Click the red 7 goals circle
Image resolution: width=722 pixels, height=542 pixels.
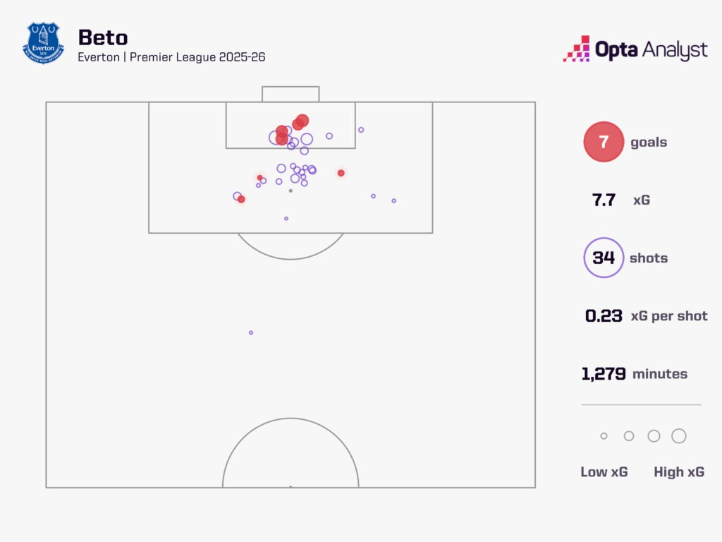[604, 142]
